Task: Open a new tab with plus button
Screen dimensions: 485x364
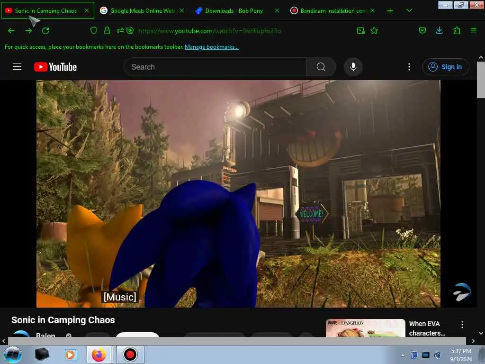Action: (390, 11)
